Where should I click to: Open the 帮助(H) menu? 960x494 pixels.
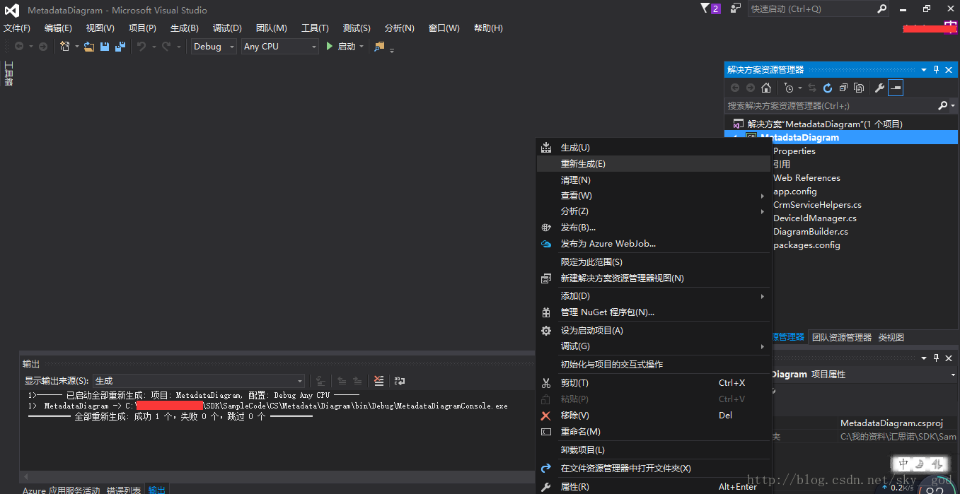coord(488,28)
